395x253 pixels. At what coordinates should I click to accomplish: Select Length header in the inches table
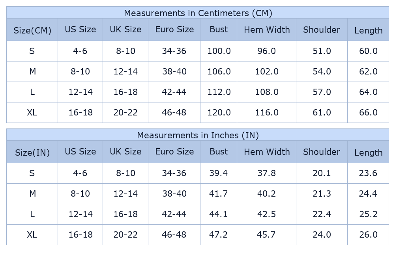pos(368,153)
